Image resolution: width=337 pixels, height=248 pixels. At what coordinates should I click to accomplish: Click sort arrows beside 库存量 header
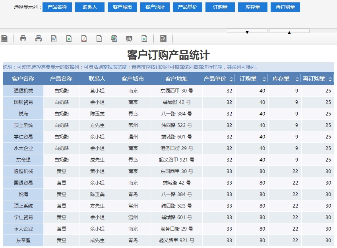(297, 79)
